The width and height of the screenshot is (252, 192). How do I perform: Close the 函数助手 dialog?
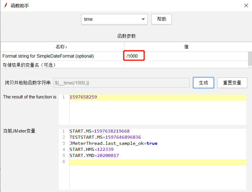pyautogui.click(x=247, y=5)
